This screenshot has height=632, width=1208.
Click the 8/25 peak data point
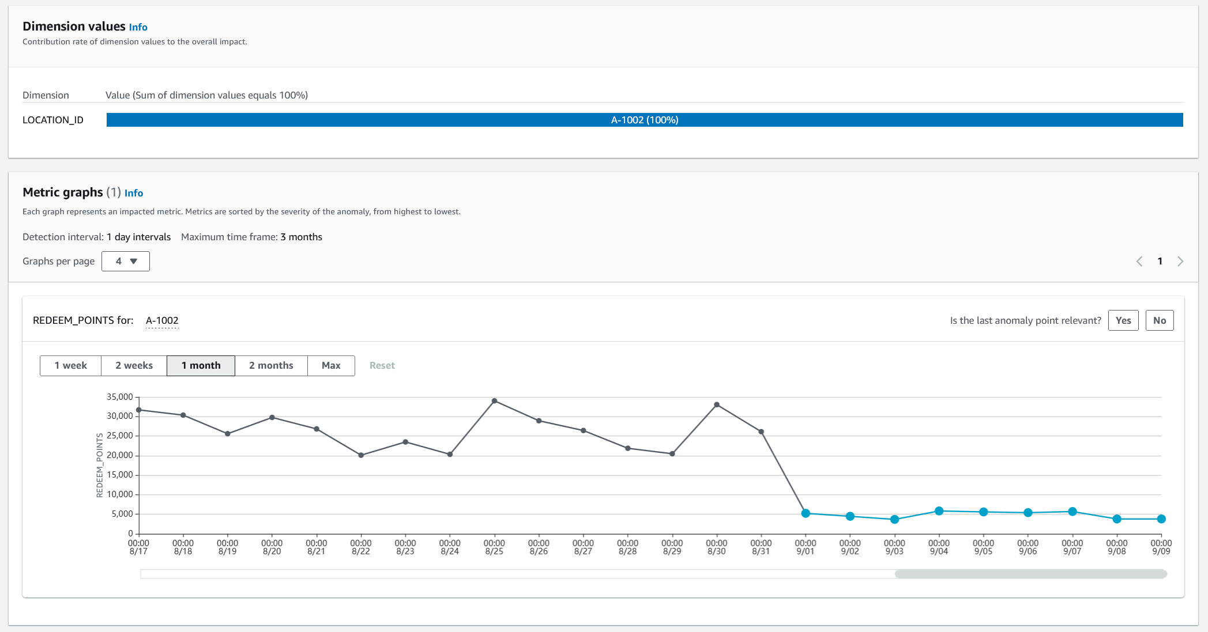pos(494,401)
